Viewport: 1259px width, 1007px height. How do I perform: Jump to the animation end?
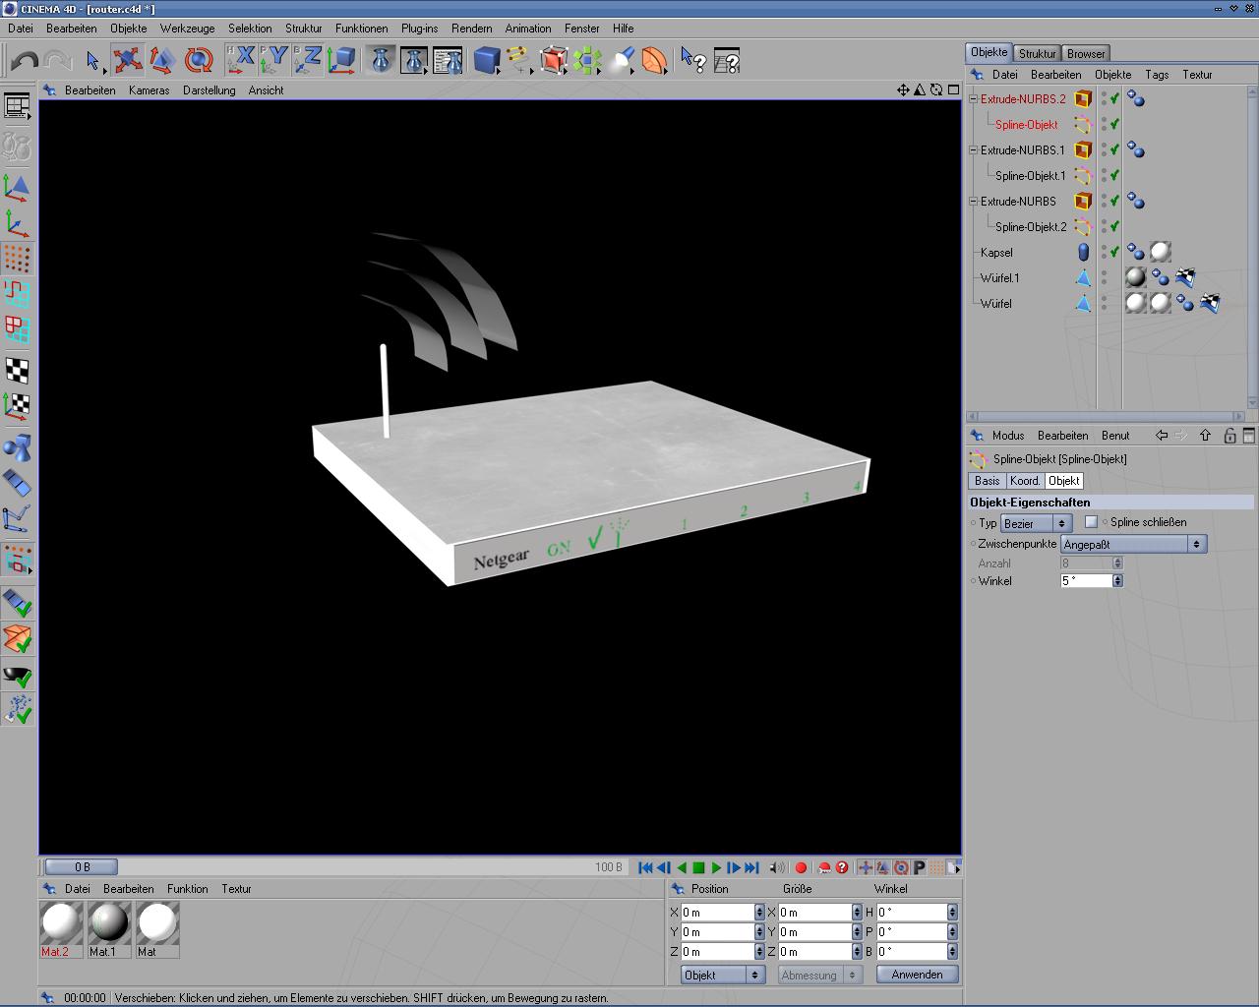[751, 867]
